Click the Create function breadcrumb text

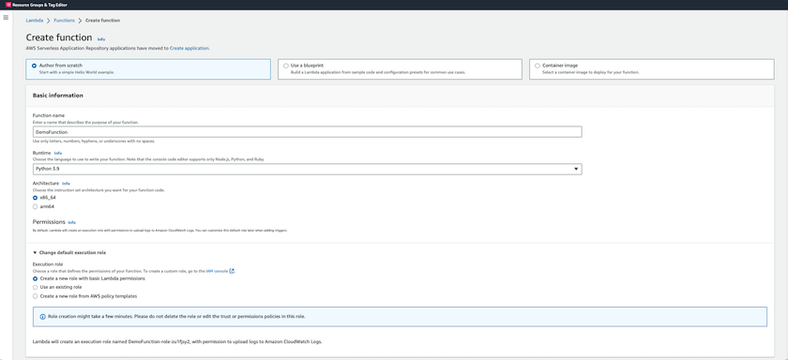click(x=102, y=21)
